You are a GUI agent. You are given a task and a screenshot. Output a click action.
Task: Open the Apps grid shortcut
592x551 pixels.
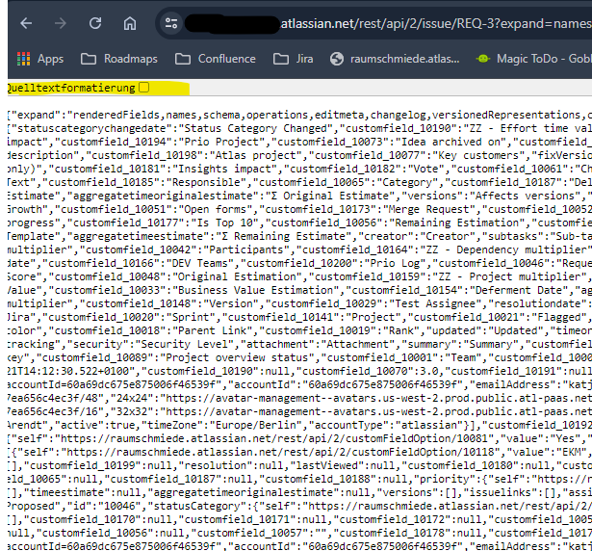pyautogui.click(x=40, y=59)
